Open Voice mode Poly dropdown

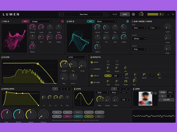click(x=139, y=49)
